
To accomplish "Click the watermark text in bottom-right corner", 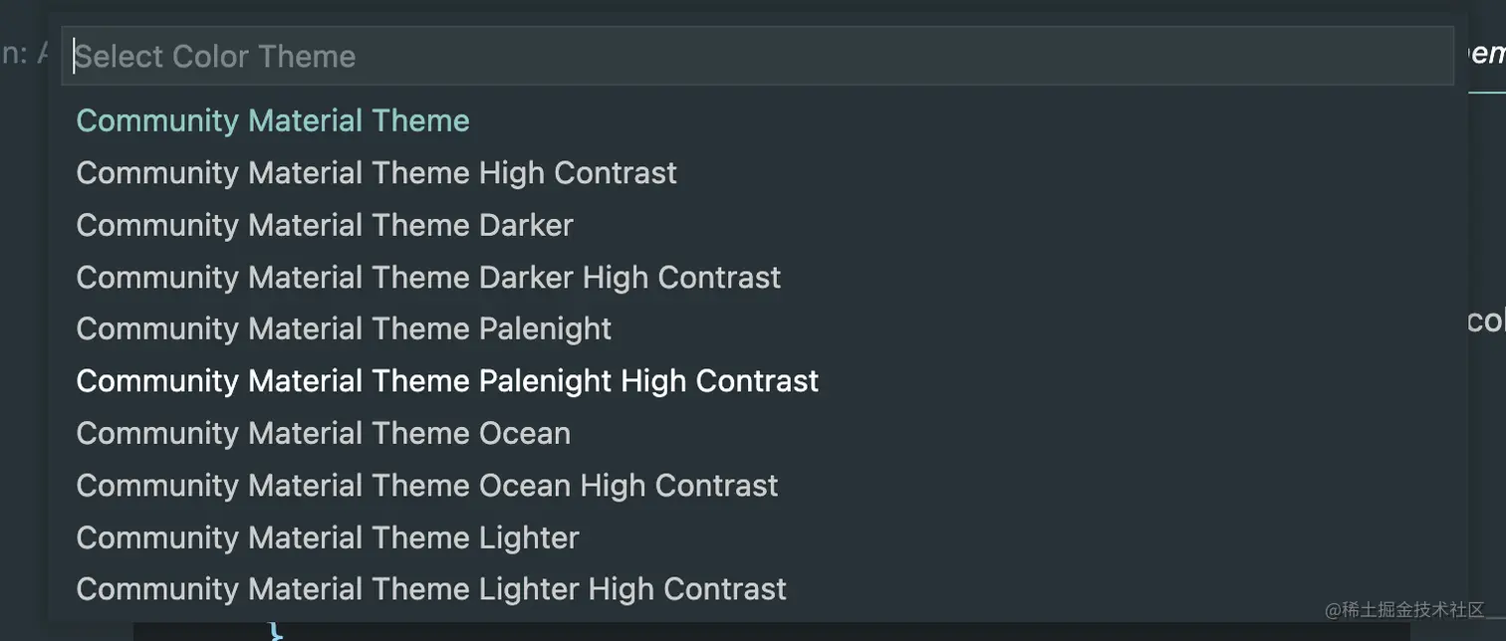I will 1403,609.
